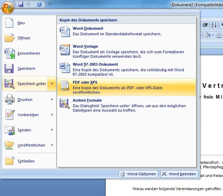Click the Word-Vorlage template icon
Viewport: 223px width, 196px height.
65,50
